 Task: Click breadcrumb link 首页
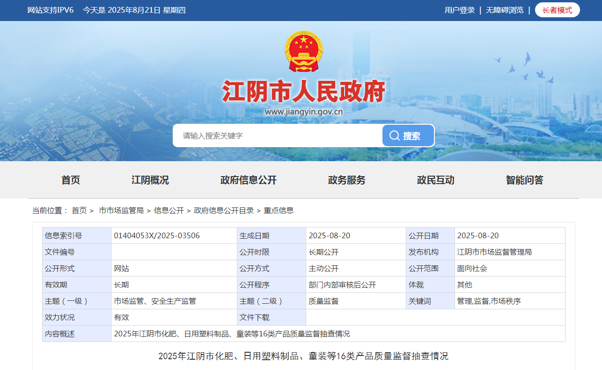tap(79, 210)
